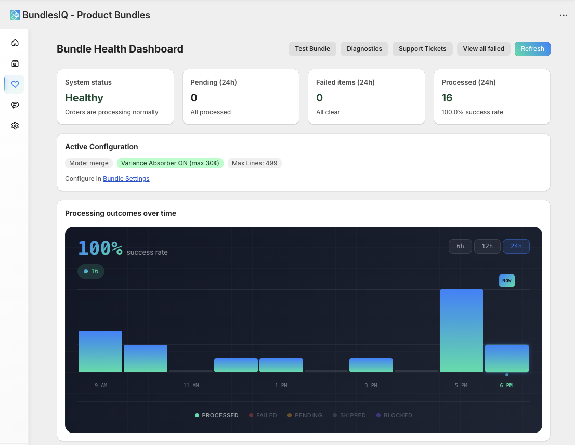
Task: Open the Diagnostics panel
Action: coord(364,48)
